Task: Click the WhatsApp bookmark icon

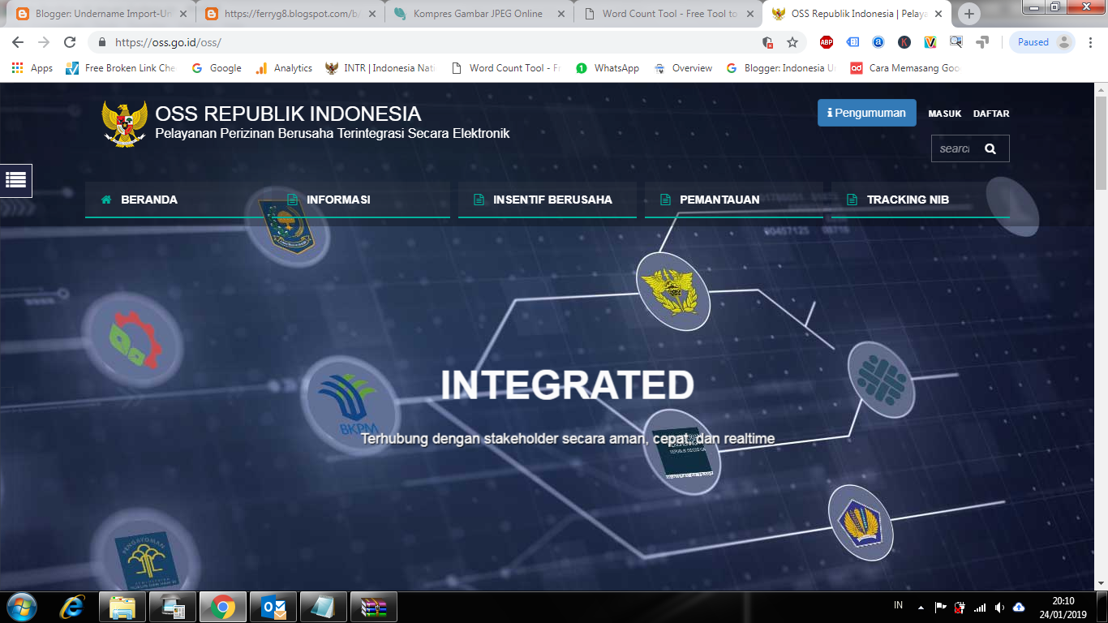Action: click(581, 68)
